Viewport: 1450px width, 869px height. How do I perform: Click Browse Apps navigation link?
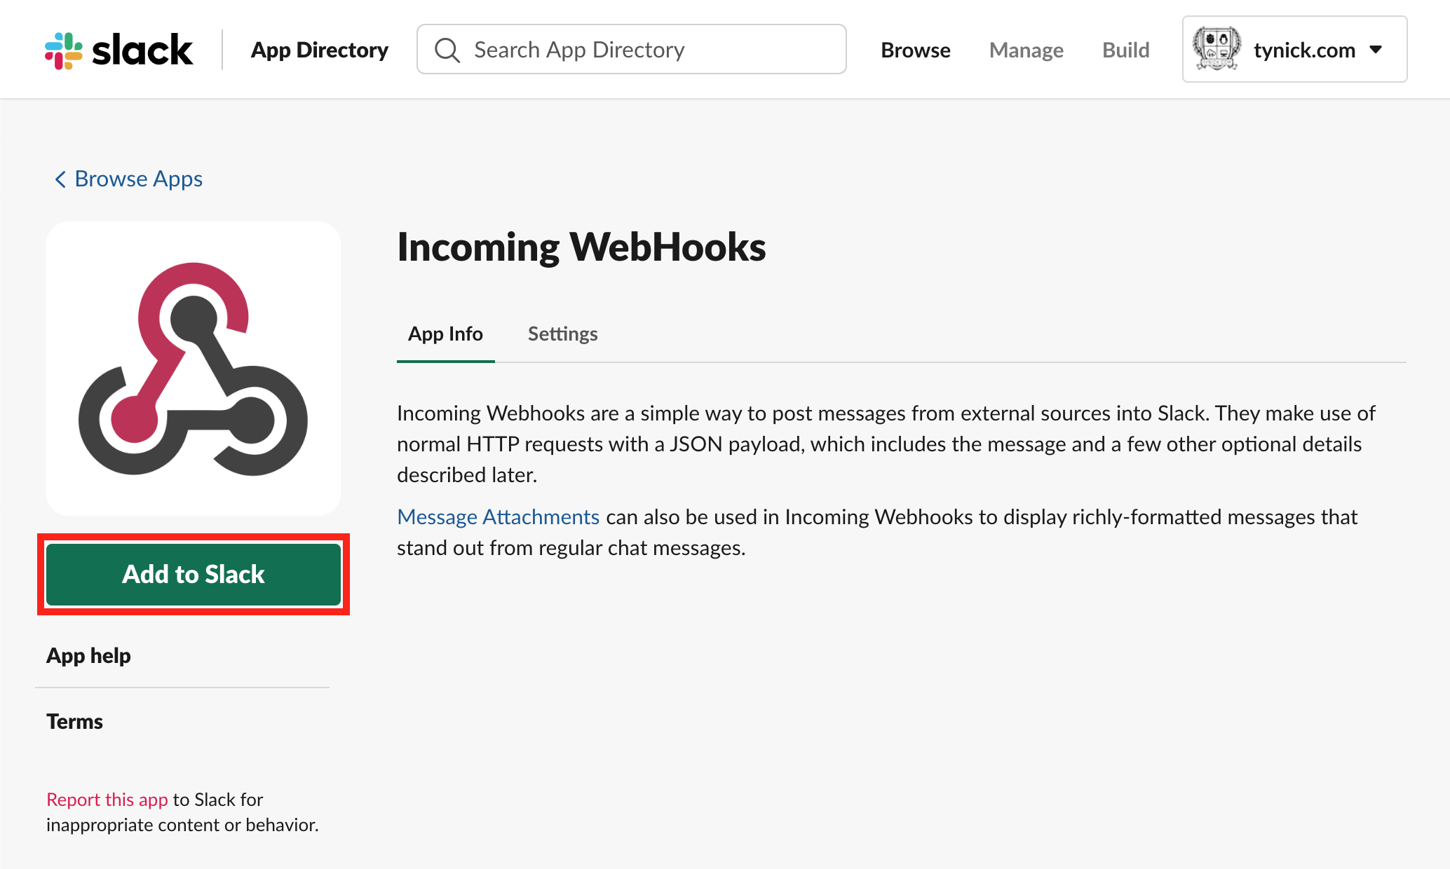pyautogui.click(x=128, y=178)
